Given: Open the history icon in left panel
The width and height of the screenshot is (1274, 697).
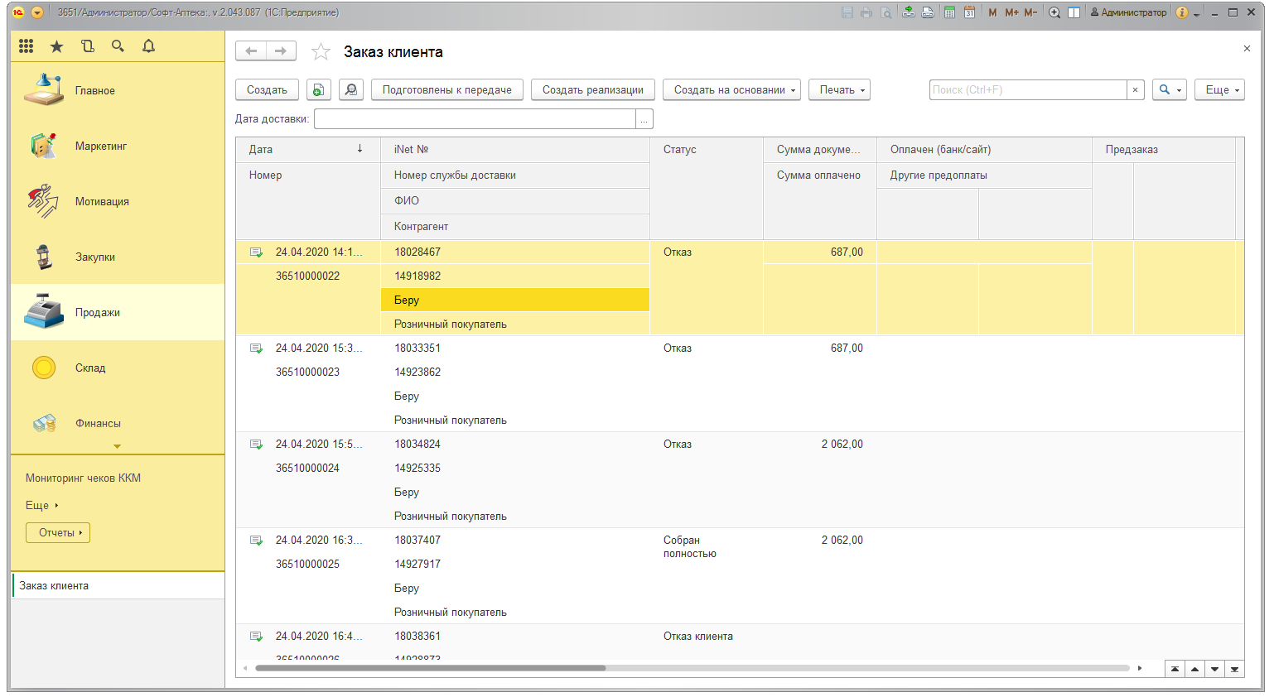Looking at the screenshot, I should (x=87, y=46).
